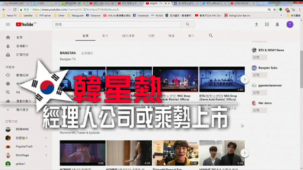Click the channel search magnifier icon
303x170 pixels.
coord(211,35)
